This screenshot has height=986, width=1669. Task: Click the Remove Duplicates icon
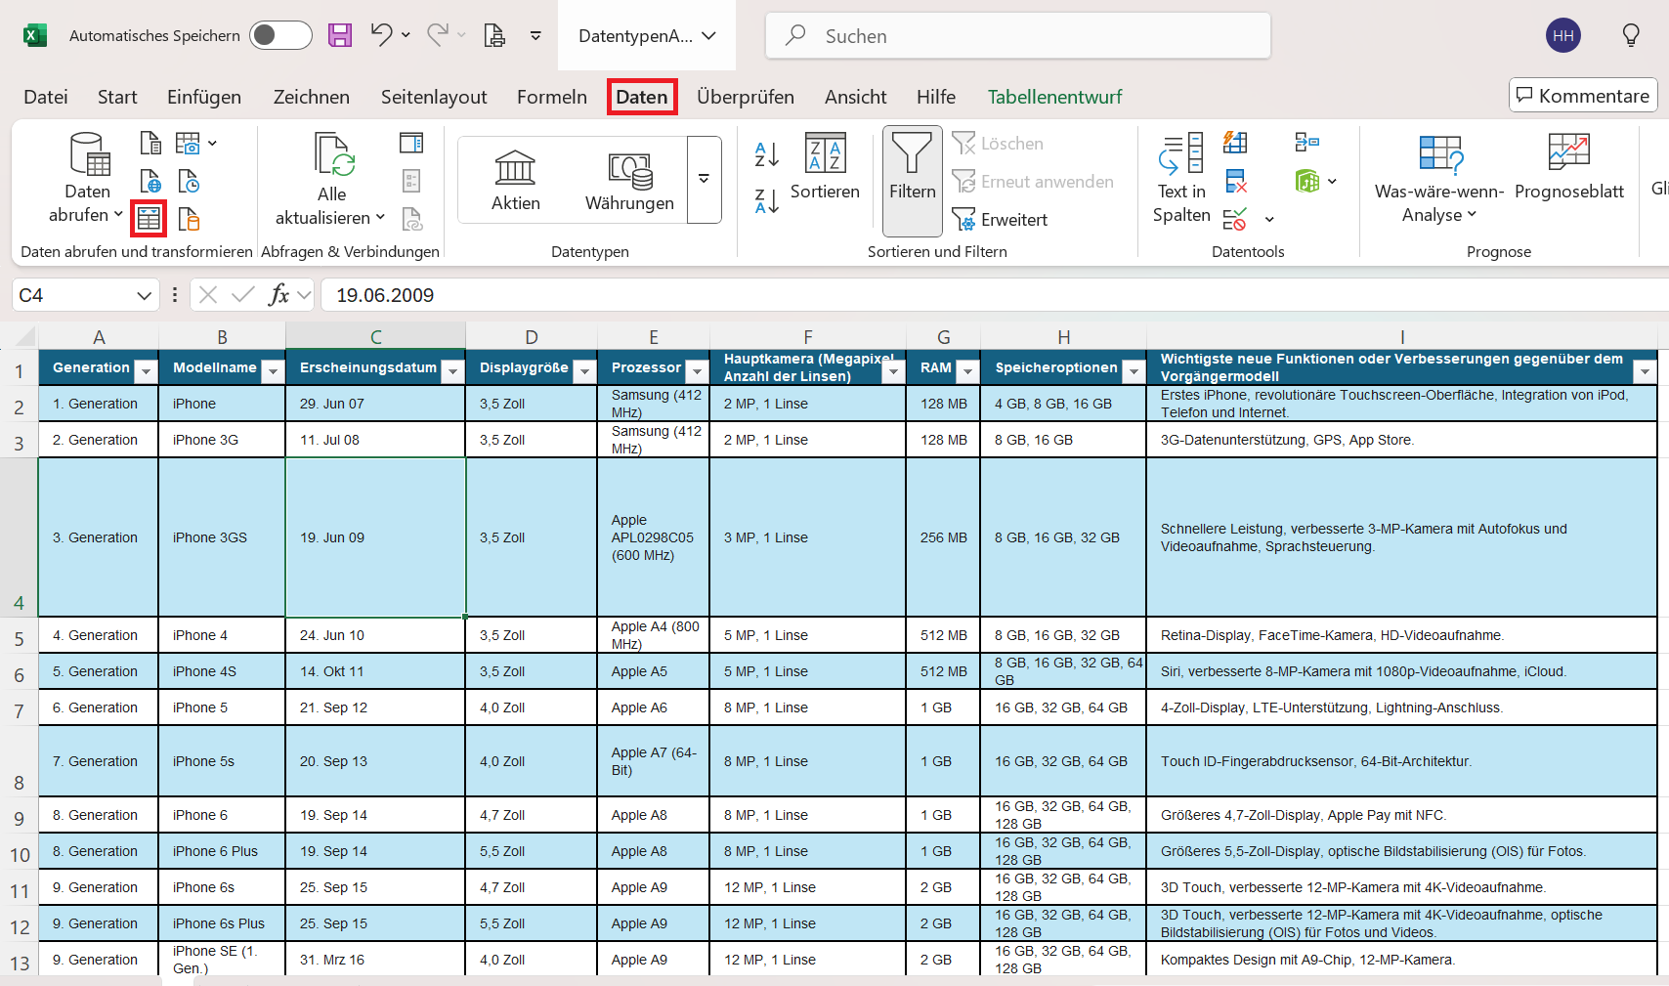[1235, 181]
